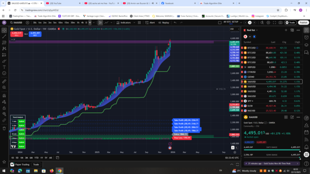Viewport: 310px width, 174px height.
Task: Add symbol to Red list watchlist
Action: click(x=286, y=30)
